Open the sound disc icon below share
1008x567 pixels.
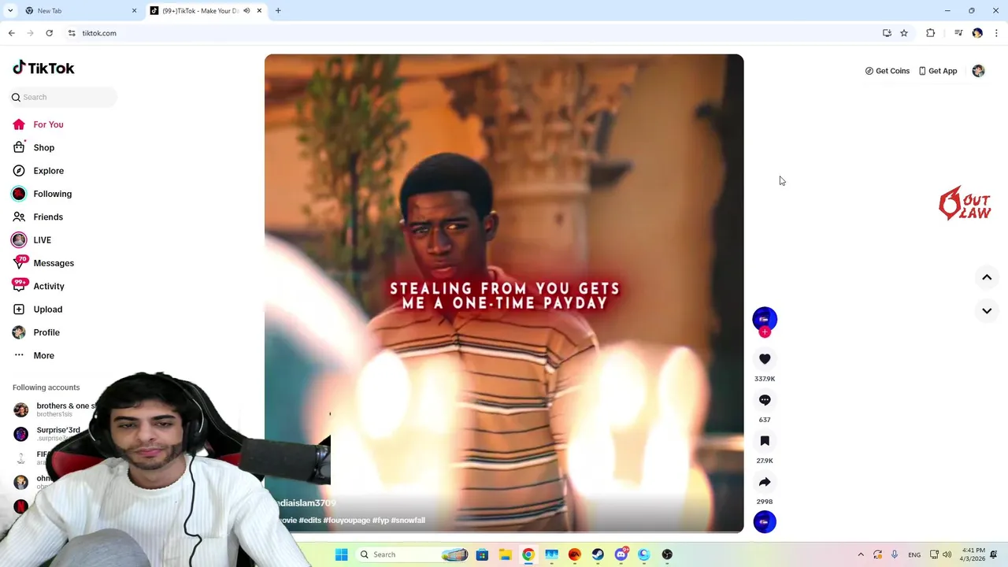coord(765,522)
